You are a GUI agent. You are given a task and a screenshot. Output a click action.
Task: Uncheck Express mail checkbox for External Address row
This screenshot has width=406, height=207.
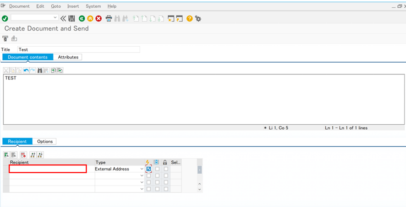[x=148, y=169]
